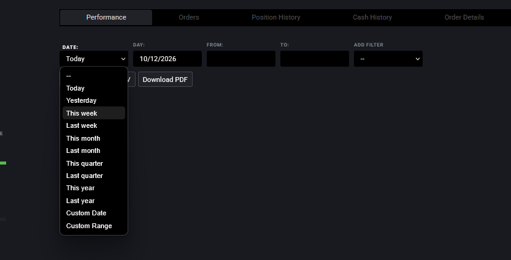Click the Day field showing 10/12/2026
The image size is (511, 260).
coord(167,59)
